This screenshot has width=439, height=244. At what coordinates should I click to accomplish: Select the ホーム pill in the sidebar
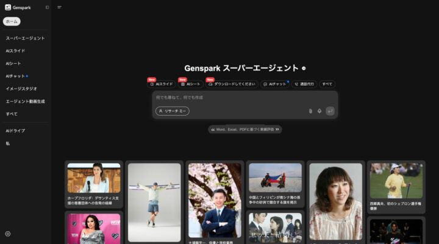(12, 21)
